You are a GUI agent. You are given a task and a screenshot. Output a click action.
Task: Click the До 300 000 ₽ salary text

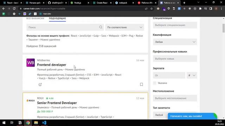tap(45, 111)
